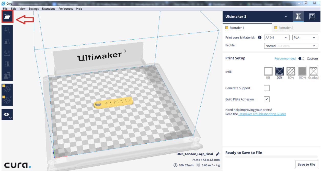Select the Mirror tool in left toolbar
The image size is (322, 175).
(7, 64)
